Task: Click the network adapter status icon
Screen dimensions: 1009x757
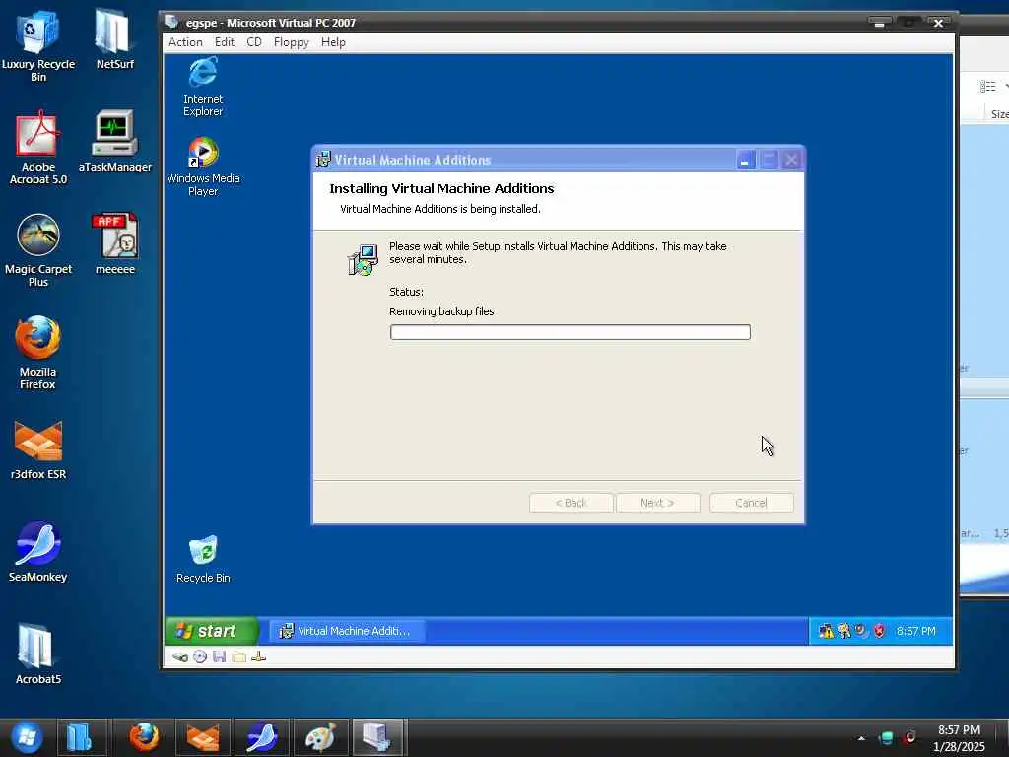Action: coord(259,656)
